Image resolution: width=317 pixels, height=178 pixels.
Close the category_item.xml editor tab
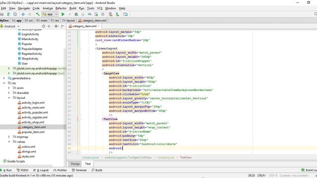click(x=99, y=26)
